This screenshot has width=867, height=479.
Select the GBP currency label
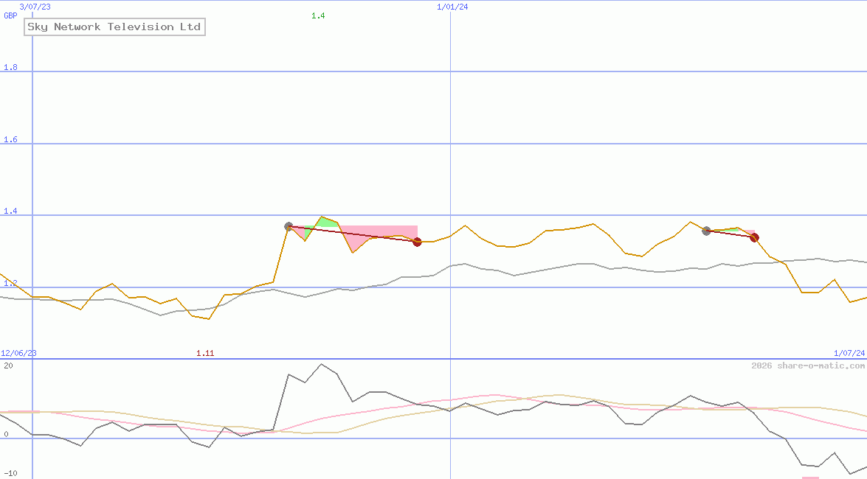(10, 15)
